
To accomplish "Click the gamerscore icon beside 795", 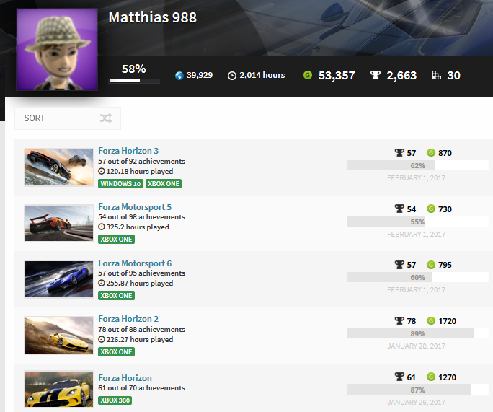I will pos(431,265).
